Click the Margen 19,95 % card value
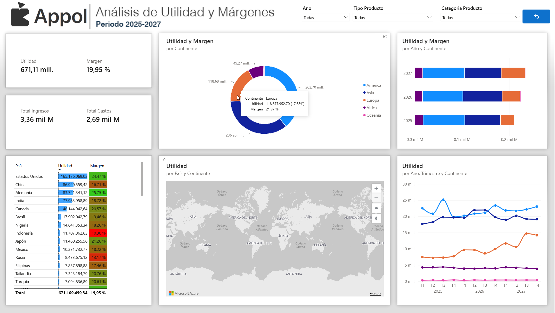Screen dimensions: 555x313 click(x=98, y=70)
